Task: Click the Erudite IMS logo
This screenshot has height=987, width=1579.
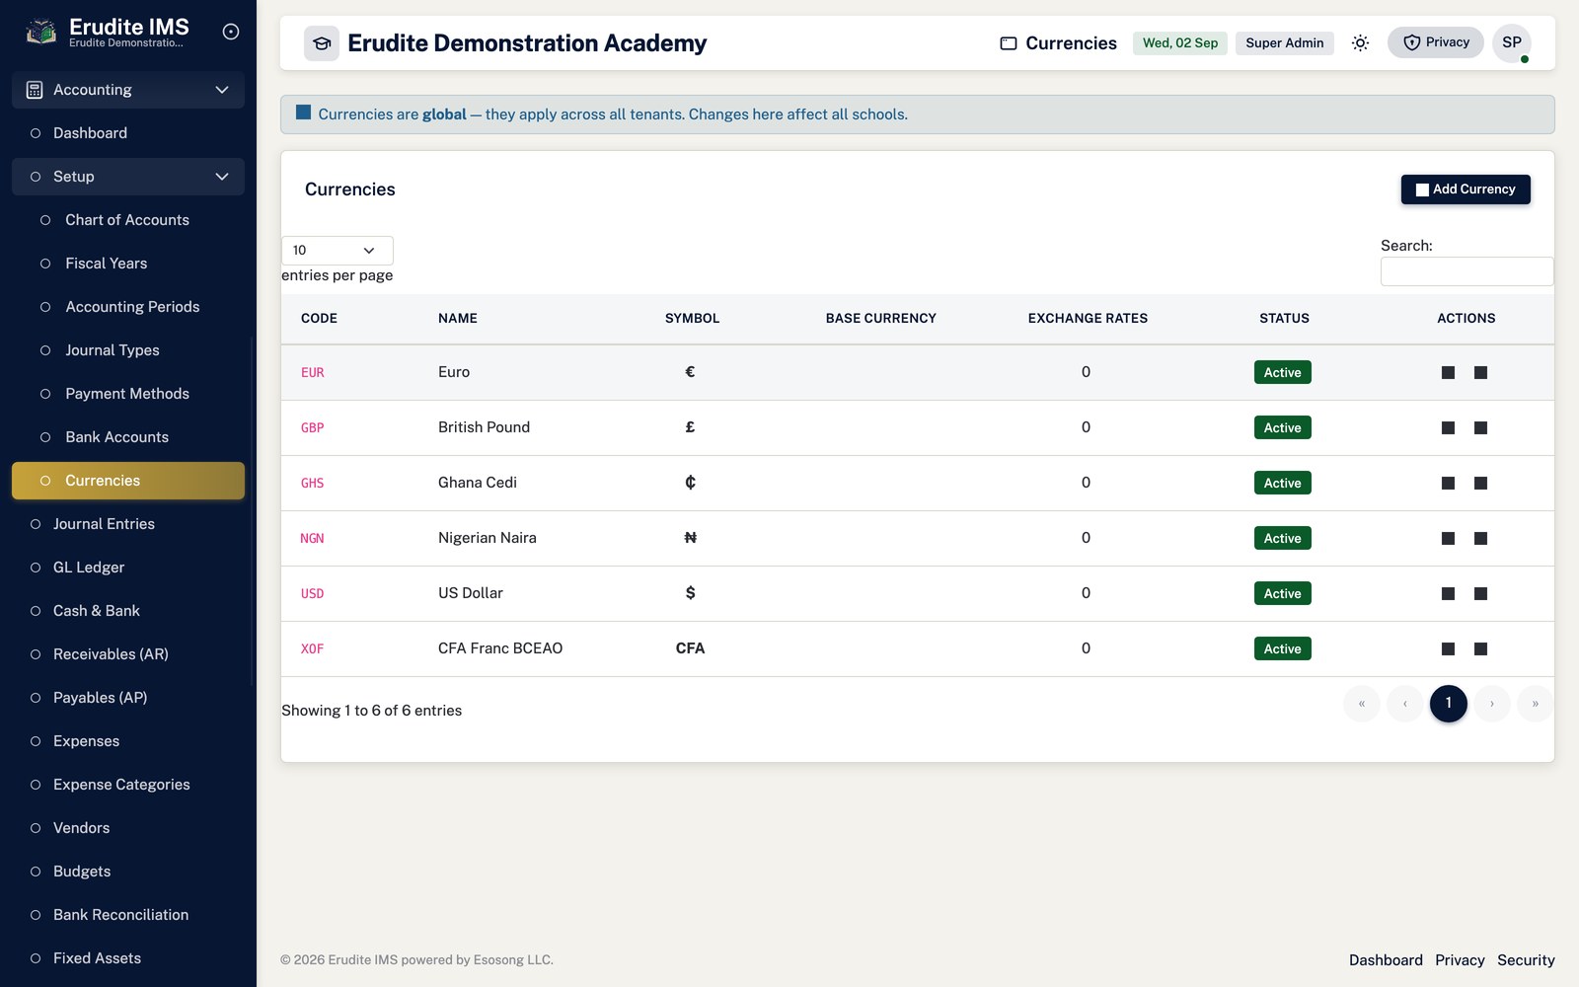Action: 41,33
